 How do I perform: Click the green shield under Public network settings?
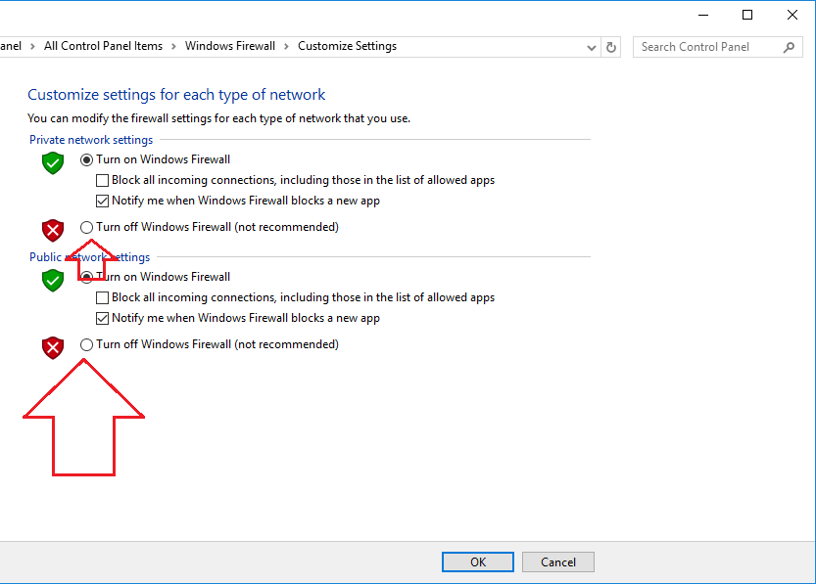[53, 281]
